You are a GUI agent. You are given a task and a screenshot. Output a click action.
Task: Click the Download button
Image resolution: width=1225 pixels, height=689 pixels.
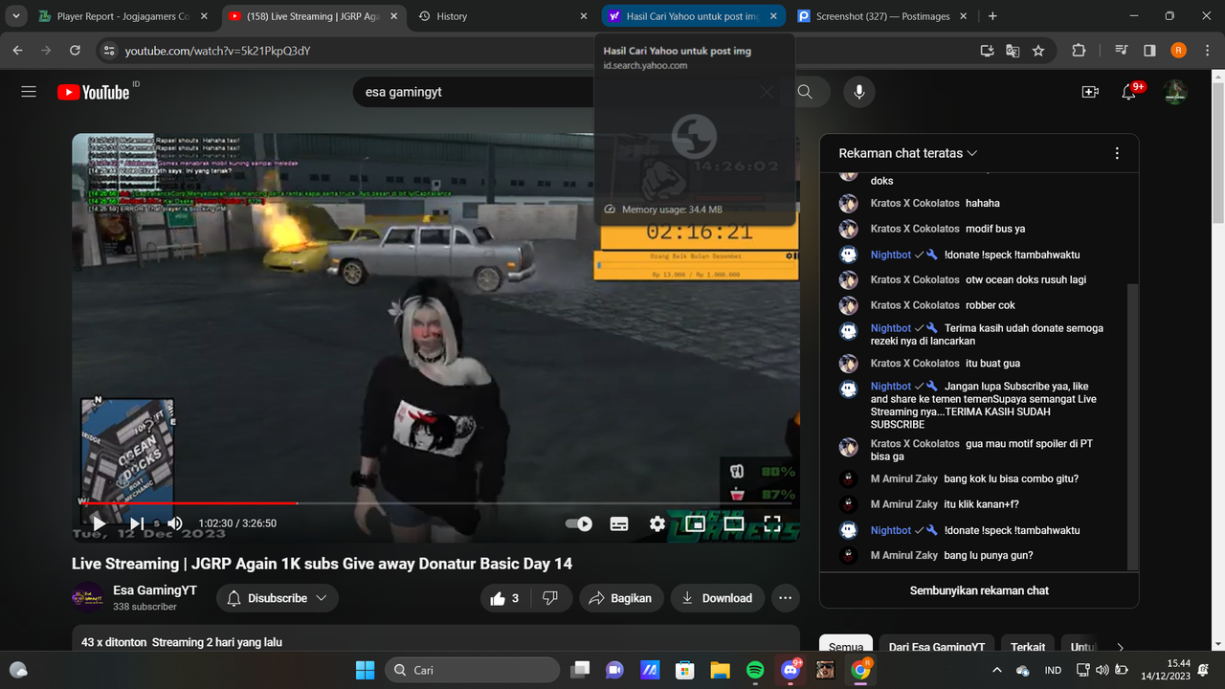pyautogui.click(x=717, y=598)
